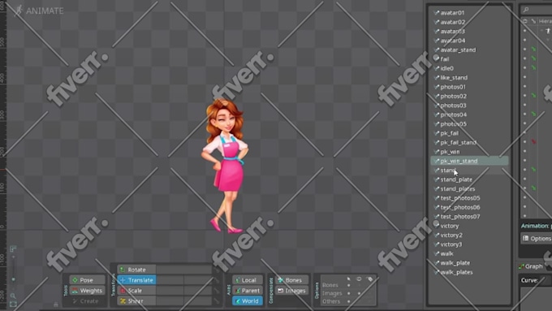
Task: Click the second Translate value field
Action: click(x=198, y=280)
